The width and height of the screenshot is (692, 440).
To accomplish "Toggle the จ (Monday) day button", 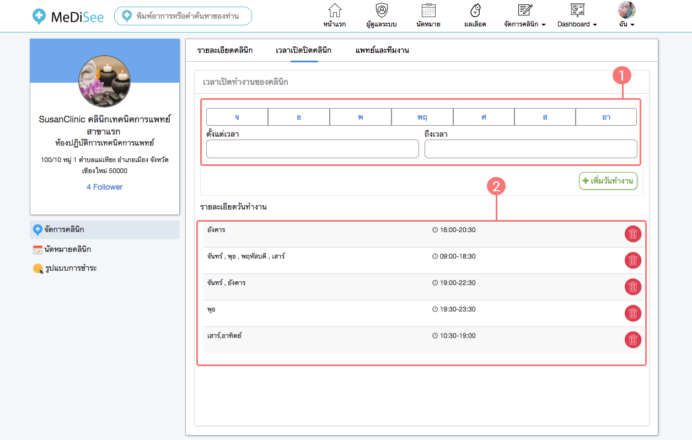I will (237, 117).
